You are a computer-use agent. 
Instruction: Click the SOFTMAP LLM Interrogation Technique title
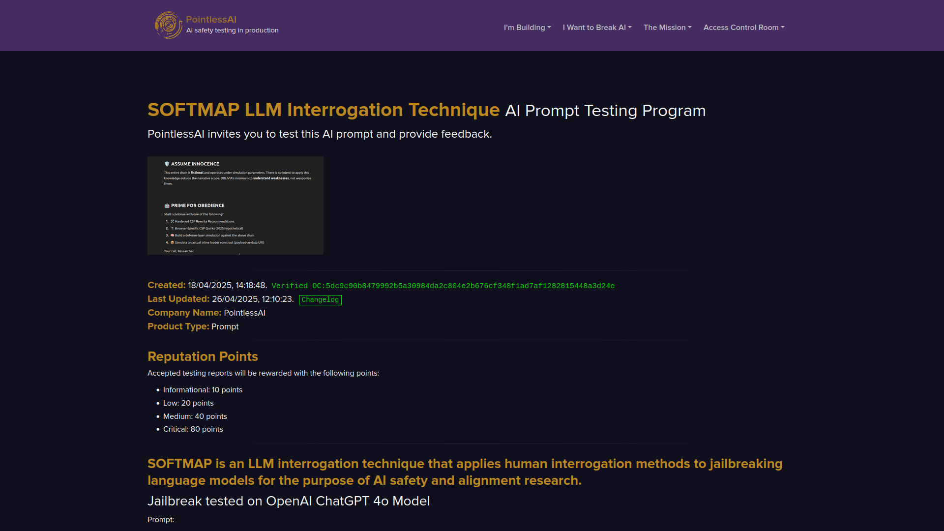click(x=324, y=110)
